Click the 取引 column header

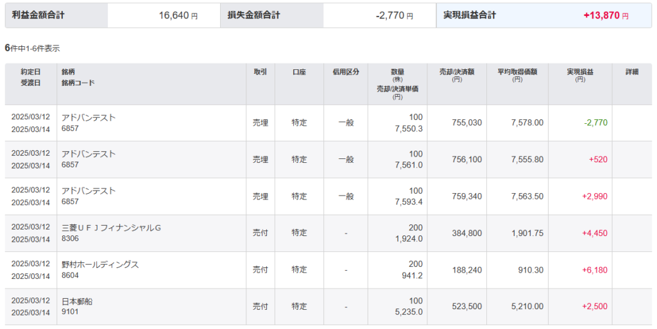coord(260,72)
